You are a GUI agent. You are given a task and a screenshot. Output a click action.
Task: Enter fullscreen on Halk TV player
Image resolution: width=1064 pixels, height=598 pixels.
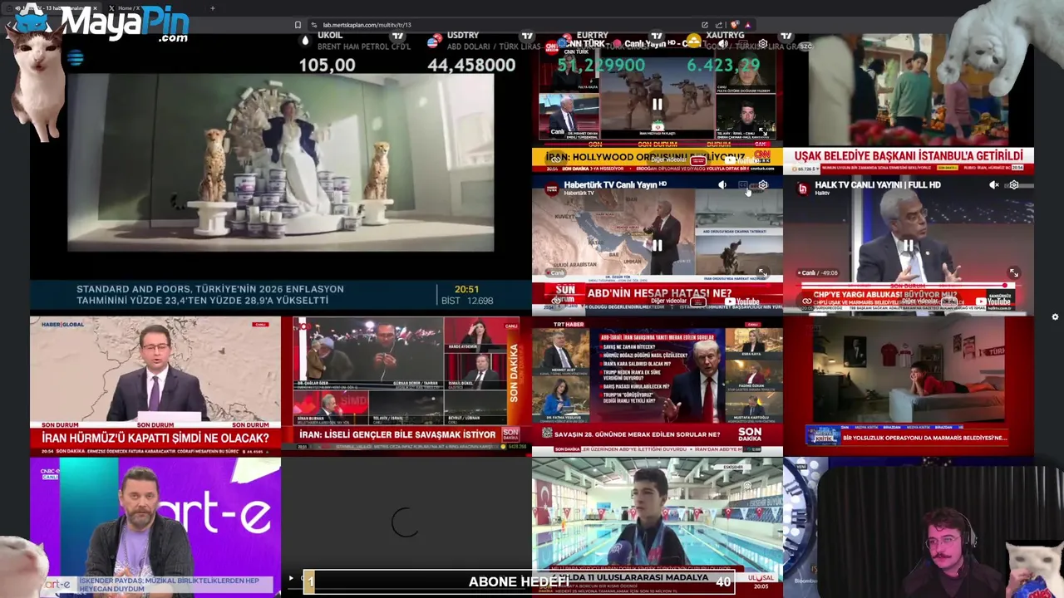(1014, 272)
